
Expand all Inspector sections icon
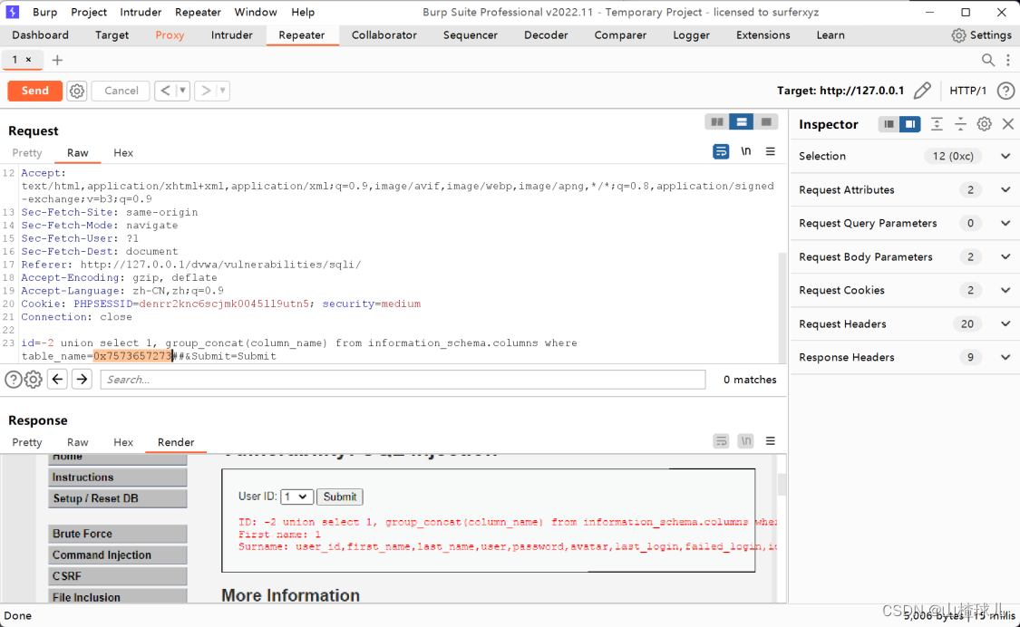[x=937, y=123]
